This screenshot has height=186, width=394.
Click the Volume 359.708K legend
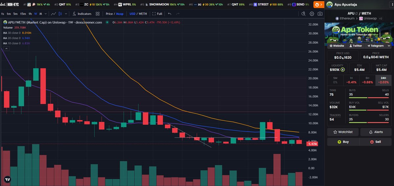(14, 28)
